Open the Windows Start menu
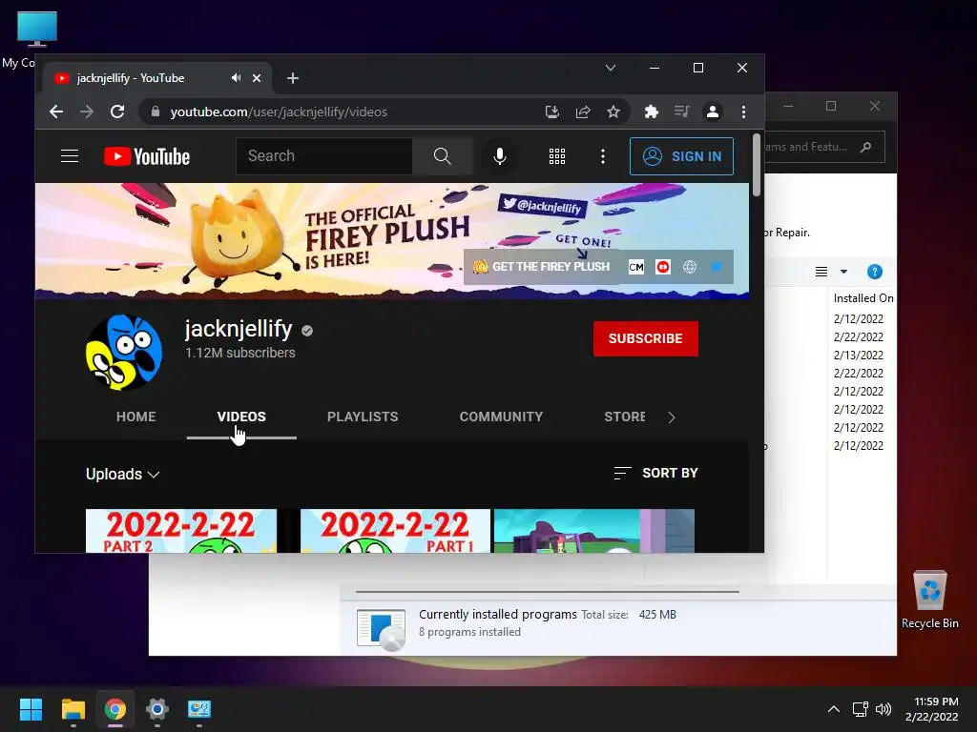Screen dimensions: 977x732 [31, 709]
